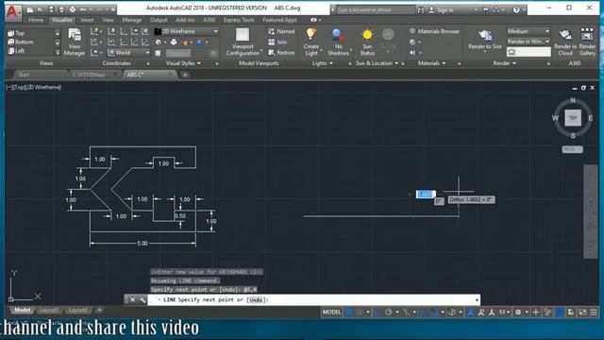Switch to the Layout1 tab

pos(49,310)
